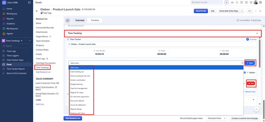Collapse the sidebar using the panel icon

point(30,3)
